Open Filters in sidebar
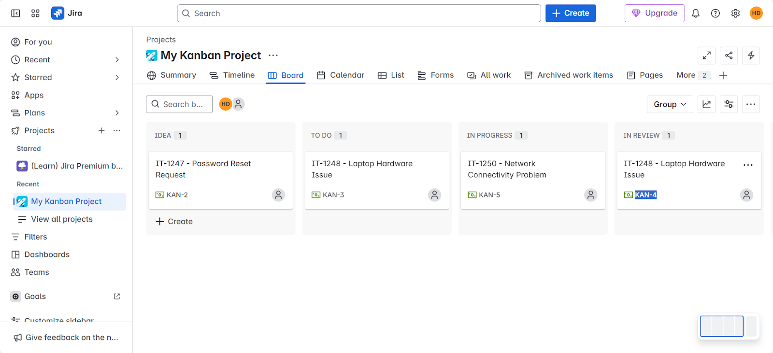Viewport: 773px width, 353px height. point(68,237)
